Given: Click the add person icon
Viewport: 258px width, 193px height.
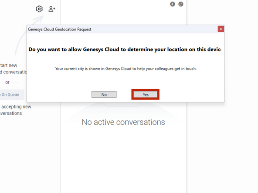Looking at the screenshot, I should [x=52, y=9].
